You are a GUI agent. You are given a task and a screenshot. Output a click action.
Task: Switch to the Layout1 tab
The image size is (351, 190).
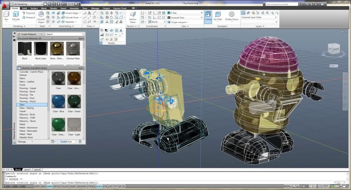27,169
